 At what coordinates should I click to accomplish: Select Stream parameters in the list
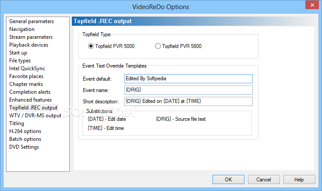point(31,37)
